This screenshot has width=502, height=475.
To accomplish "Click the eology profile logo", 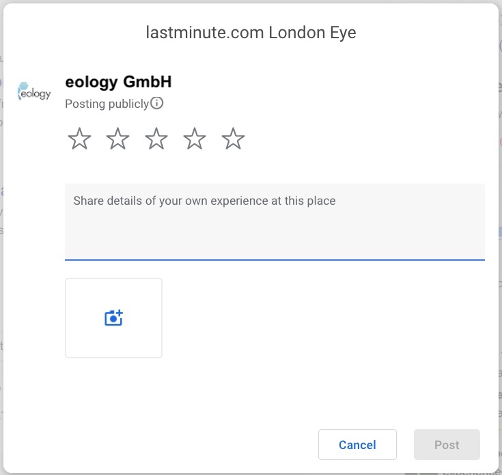I will (x=34, y=92).
